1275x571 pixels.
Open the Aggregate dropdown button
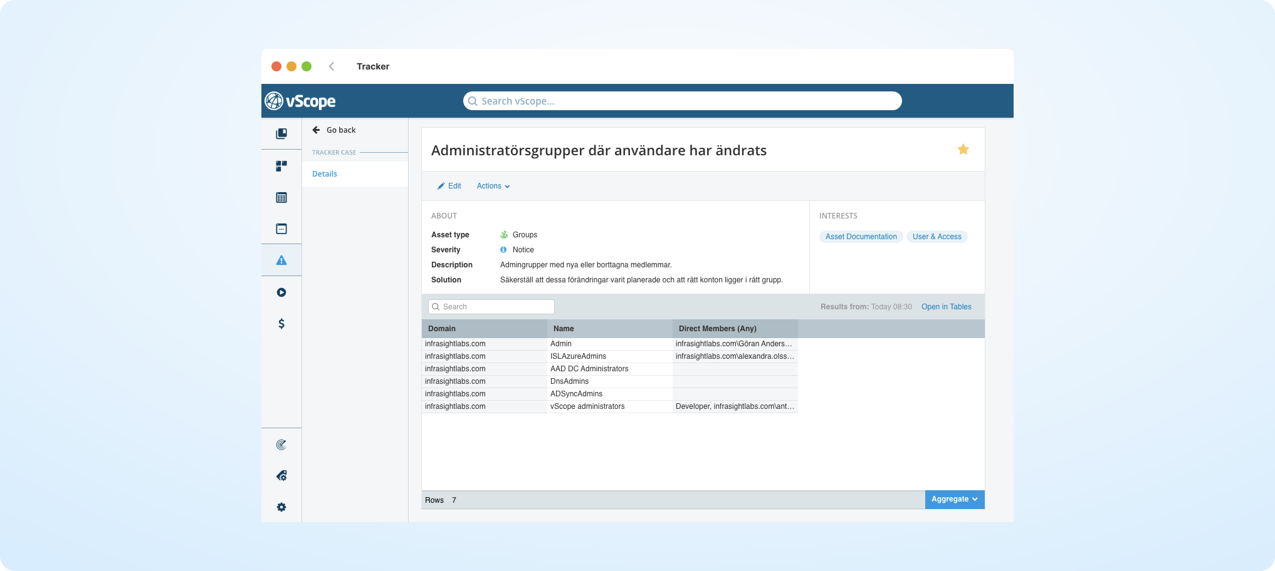point(955,499)
